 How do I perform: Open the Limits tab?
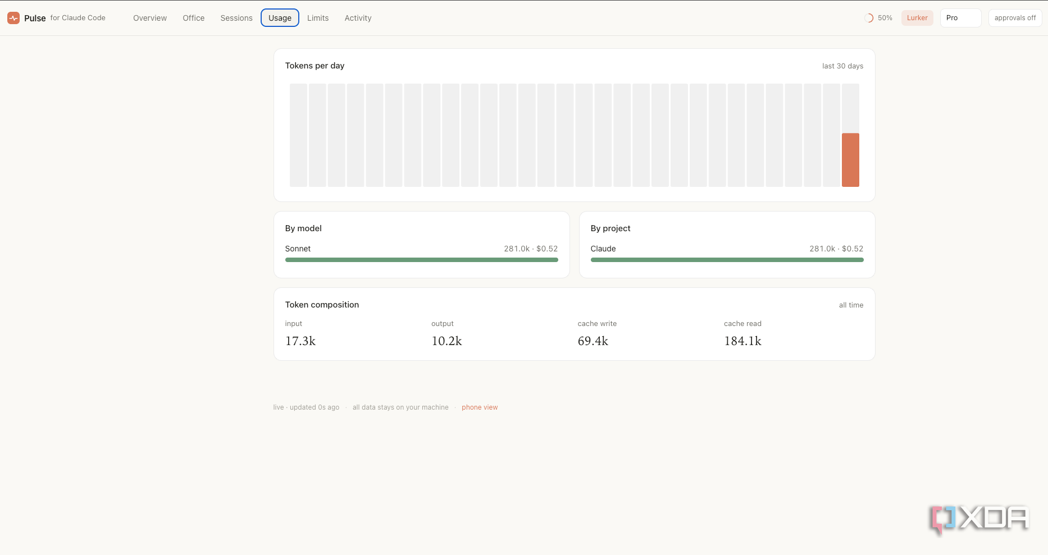point(318,18)
